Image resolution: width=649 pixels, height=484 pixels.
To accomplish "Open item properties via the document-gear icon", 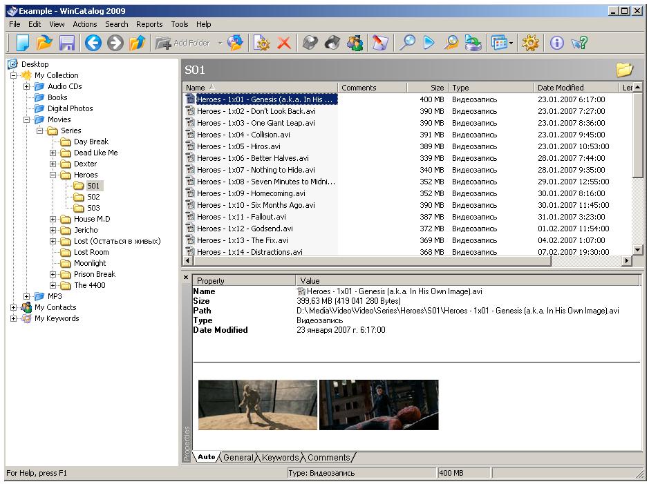I will (261, 43).
